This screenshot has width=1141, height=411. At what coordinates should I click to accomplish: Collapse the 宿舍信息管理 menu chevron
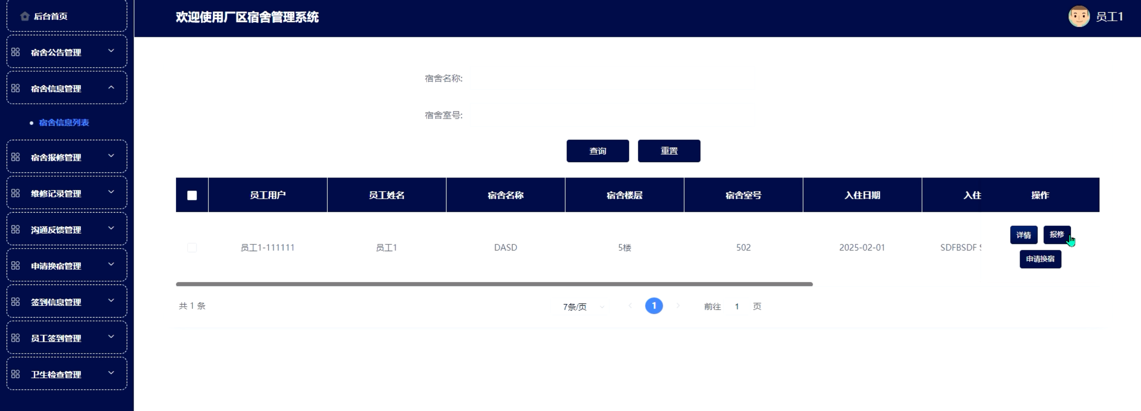[111, 88]
